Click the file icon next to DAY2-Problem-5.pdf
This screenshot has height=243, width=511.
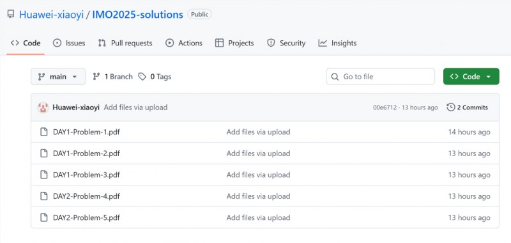point(43,217)
